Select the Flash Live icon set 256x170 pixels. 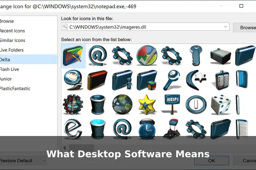[9, 69]
